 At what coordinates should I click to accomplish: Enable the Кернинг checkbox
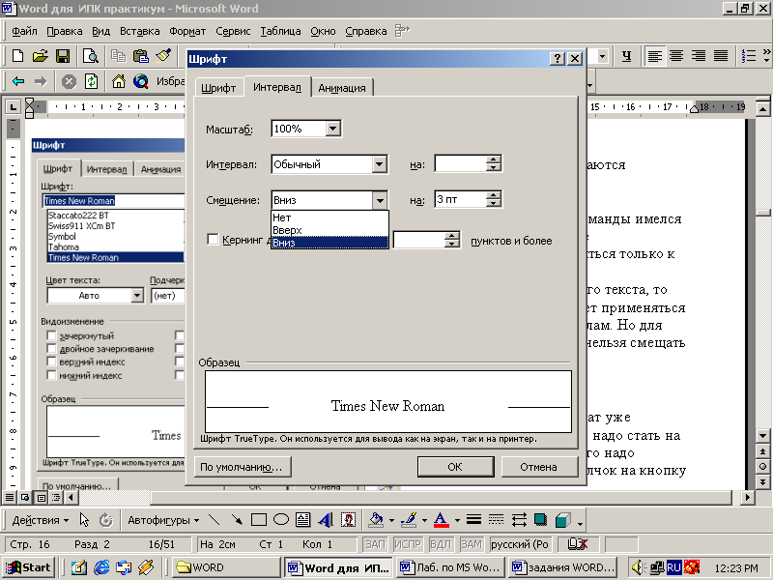tap(213, 240)
